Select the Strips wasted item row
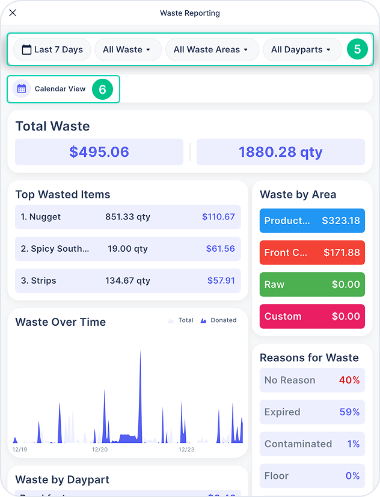The height and width of the screenshot is (497, 380). (128, 281)
